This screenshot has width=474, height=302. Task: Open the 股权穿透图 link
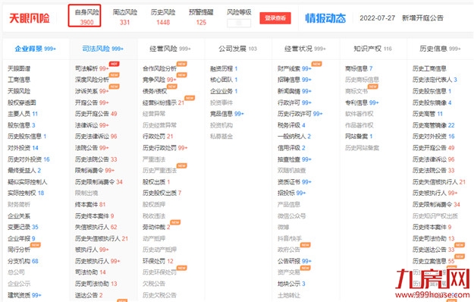click(22, 102)
